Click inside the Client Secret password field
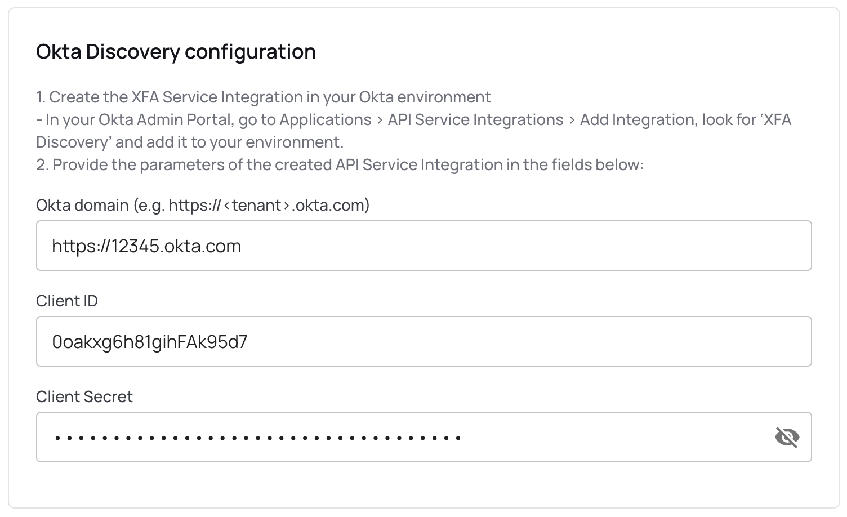The height and width of the screenshot is (517, 847). click(423, 437)
